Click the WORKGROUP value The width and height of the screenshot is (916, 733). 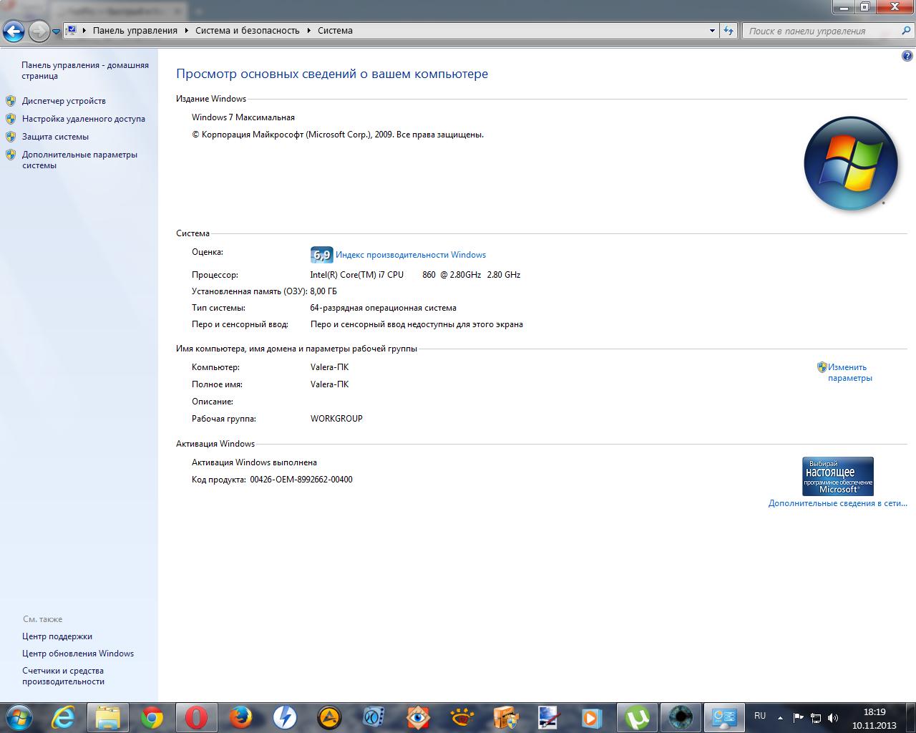pos(336,419)
